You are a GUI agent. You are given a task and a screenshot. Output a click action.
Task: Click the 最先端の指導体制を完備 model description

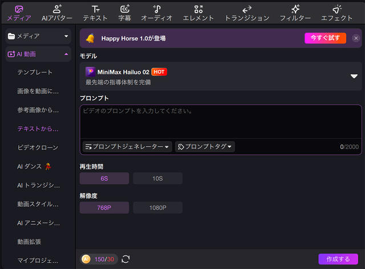click(118, 82)
